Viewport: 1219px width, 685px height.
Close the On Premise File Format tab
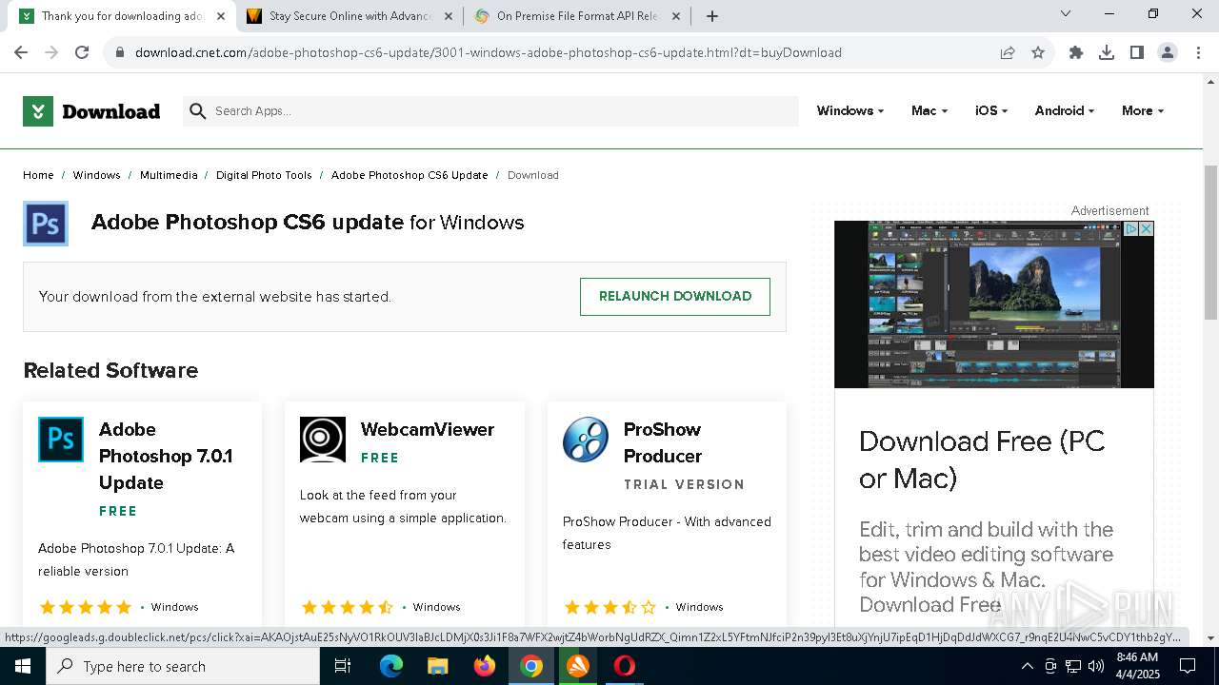pyautogui.click(x=676, y=16)
